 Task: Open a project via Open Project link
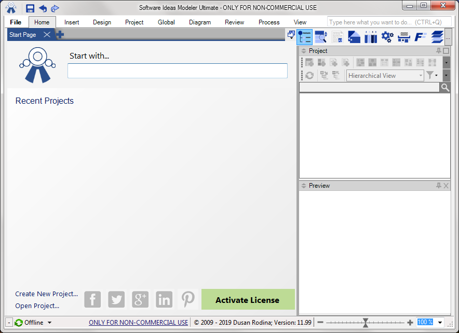click(36, 306)
